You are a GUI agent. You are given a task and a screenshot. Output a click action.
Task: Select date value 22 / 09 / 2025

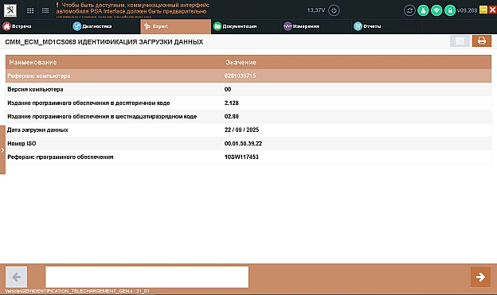(241, 130)
